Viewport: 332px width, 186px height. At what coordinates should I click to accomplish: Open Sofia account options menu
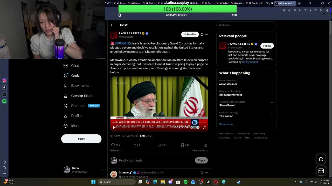tap(102, 170)
